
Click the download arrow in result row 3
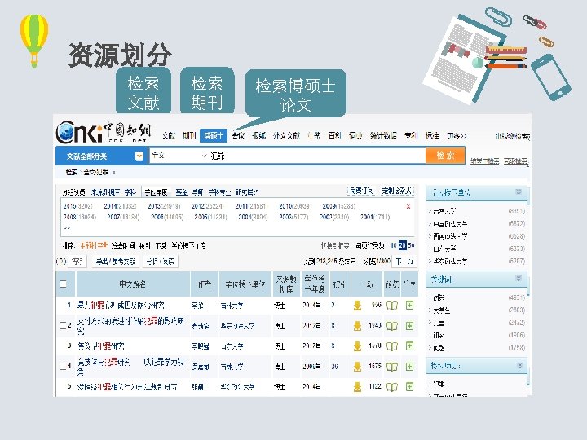pyautogui.click(x=358, y=346)
